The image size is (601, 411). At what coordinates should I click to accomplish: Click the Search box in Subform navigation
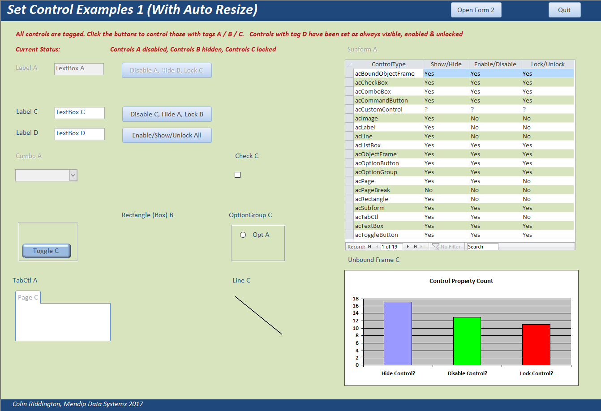click(x=482, y=247)
